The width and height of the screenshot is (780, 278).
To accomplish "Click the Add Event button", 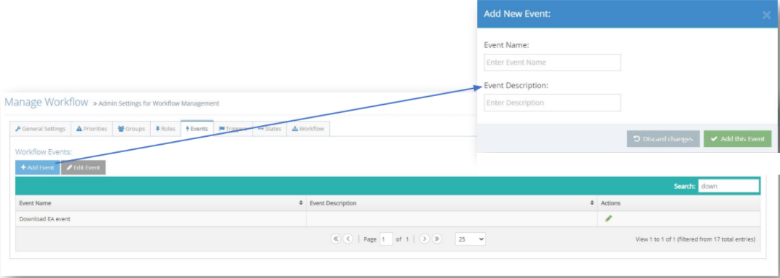I will [37, 167].
